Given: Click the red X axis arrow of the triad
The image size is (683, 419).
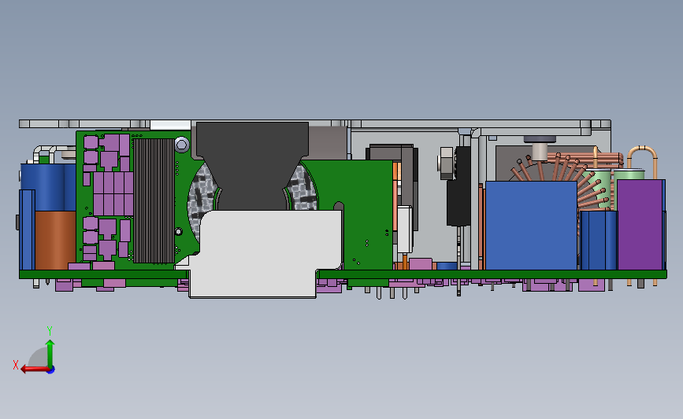Looking at the screenshot, I should [34, 369].
